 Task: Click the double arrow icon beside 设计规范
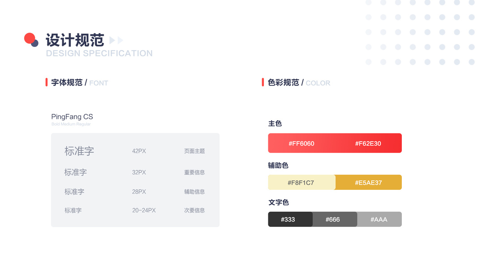116,41
